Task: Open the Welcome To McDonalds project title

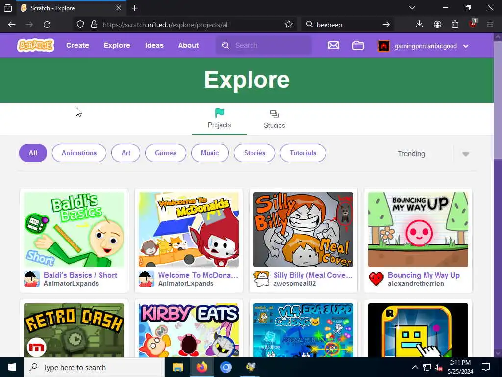Action: coord(198,275)
